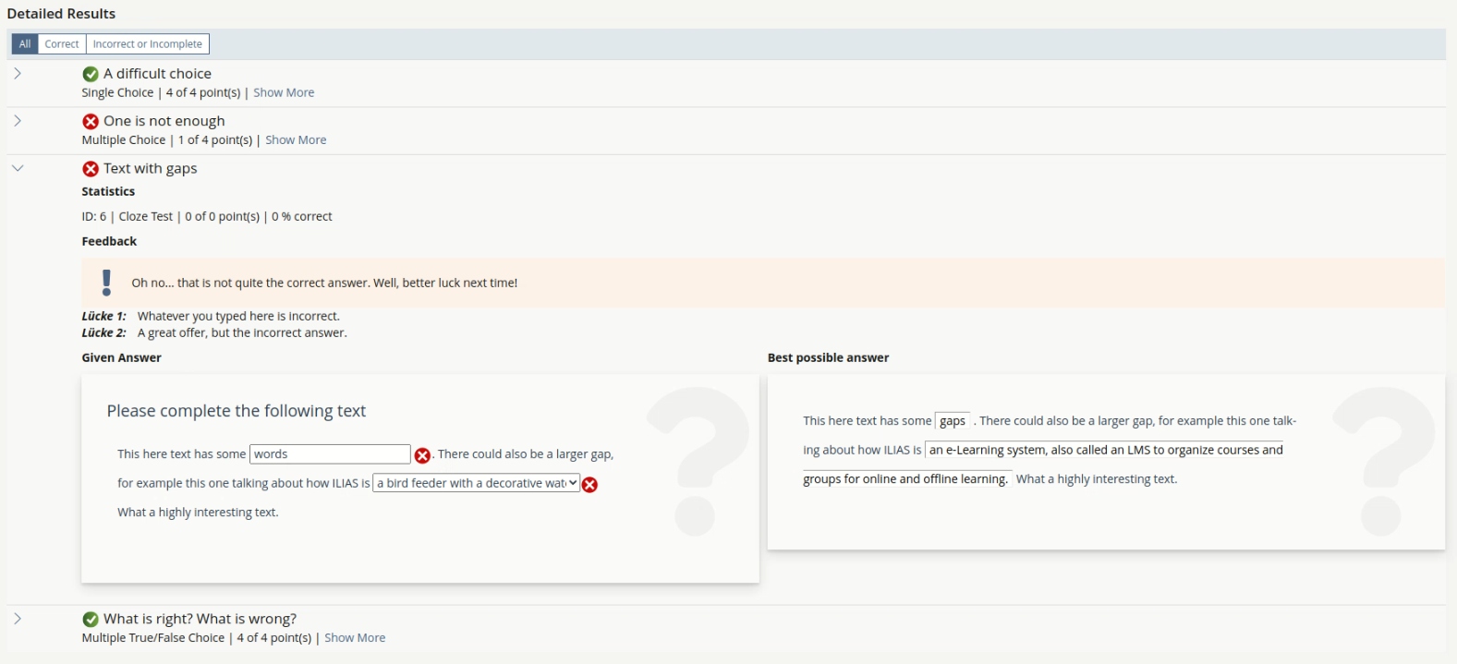Click the gap input containing words

click(330, 454)
